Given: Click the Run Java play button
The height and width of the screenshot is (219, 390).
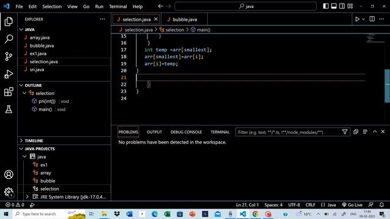Looking at the screenshot, I should (357, 19).
